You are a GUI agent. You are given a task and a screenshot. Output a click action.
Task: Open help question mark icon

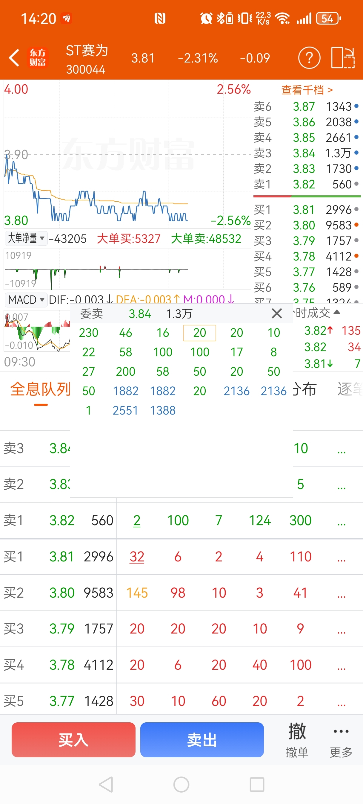[309, 58]
